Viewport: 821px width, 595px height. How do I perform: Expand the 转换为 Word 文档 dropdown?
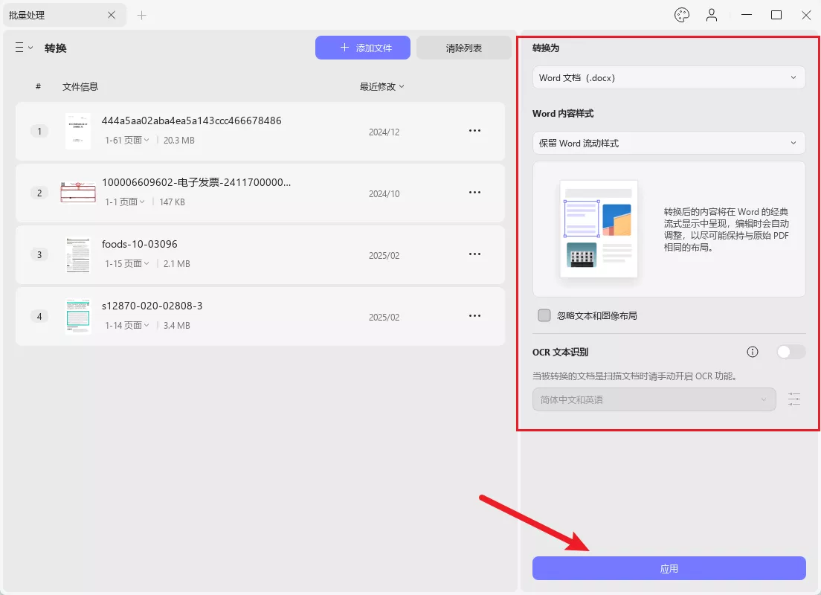tap(669, 77)
